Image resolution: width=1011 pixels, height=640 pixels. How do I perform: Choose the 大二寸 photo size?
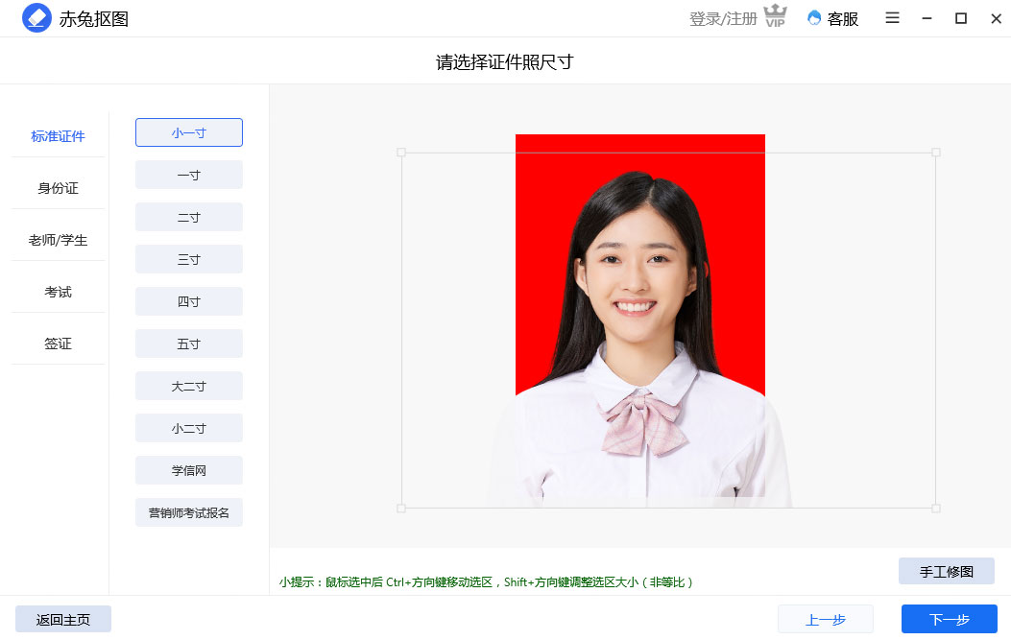click(x=189, y=386)
